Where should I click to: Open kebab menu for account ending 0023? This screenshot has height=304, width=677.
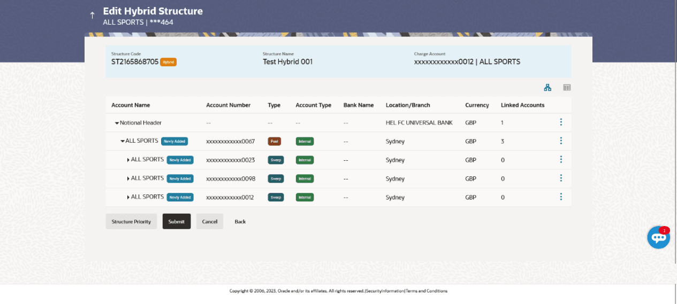(x=561, y=160)
